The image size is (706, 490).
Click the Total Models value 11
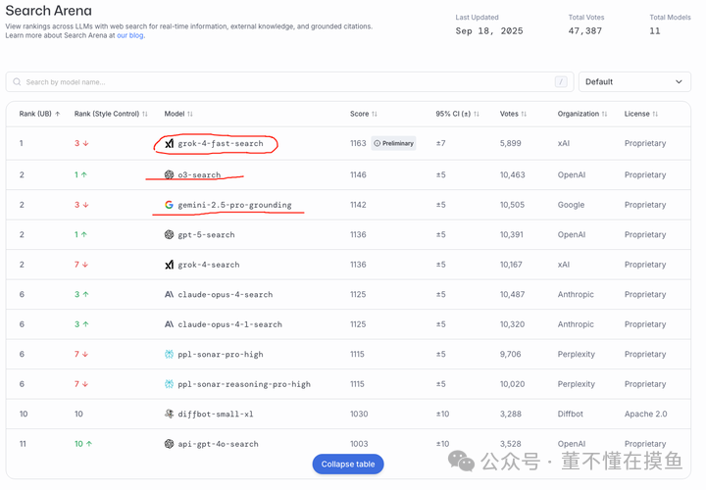655,31
